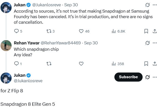Open Rehan Yawar's profile picture
The image size is (160, 109).
tap(6, 45)
